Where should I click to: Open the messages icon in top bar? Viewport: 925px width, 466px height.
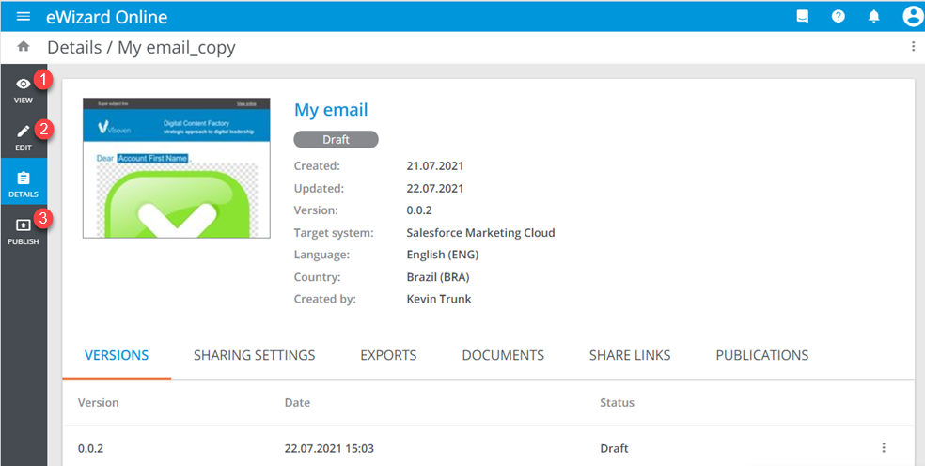[x=802, y=17]
